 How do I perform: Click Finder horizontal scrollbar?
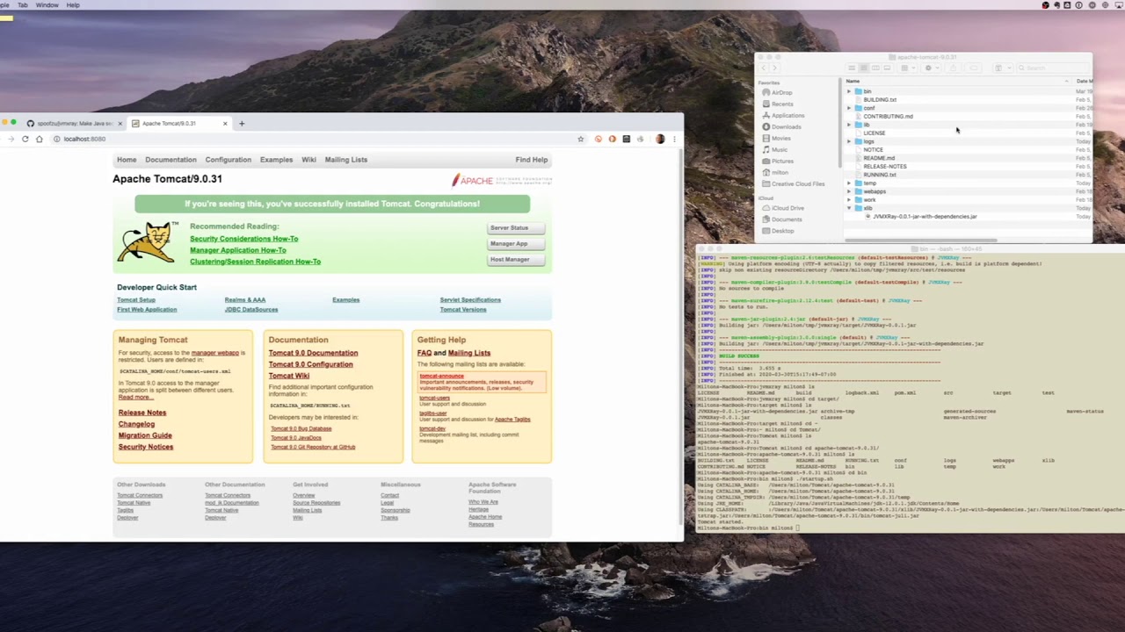pyautogui.click(x=921, y=241)
